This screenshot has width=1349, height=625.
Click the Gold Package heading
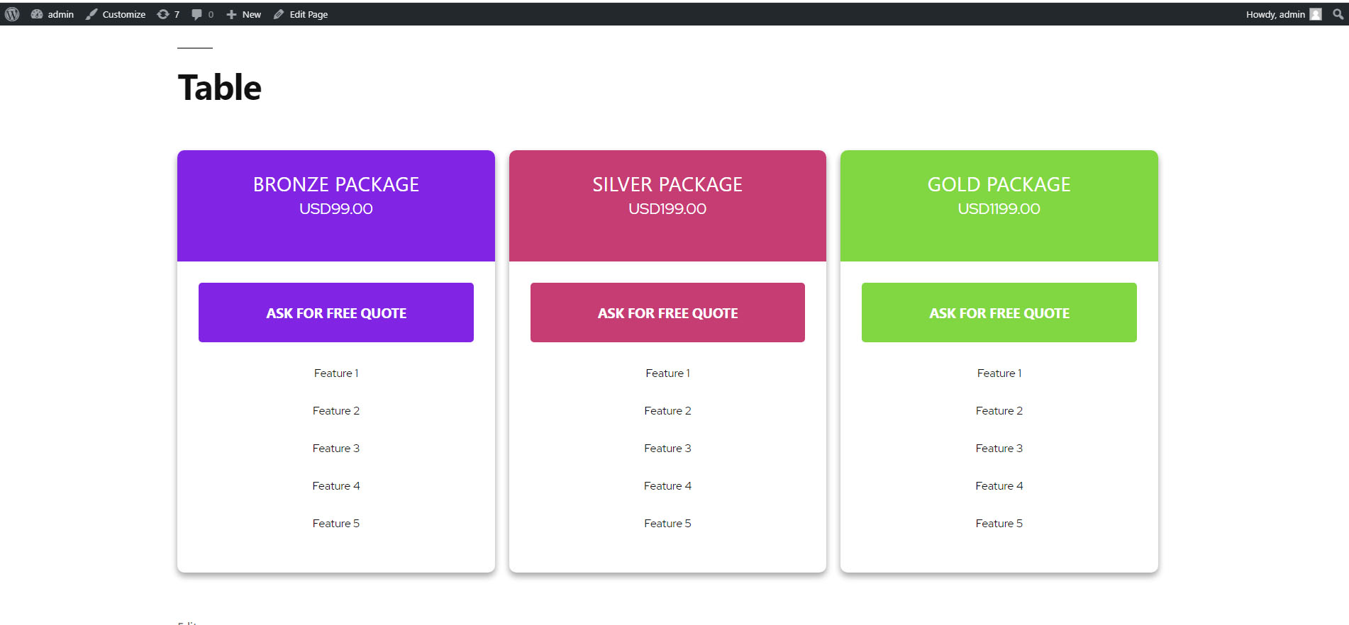click(x=999, y=184)
